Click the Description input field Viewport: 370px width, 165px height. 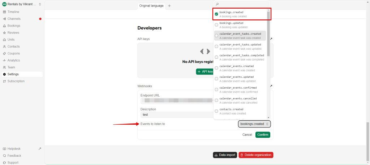pyautogui.click(x=176, y=115)
